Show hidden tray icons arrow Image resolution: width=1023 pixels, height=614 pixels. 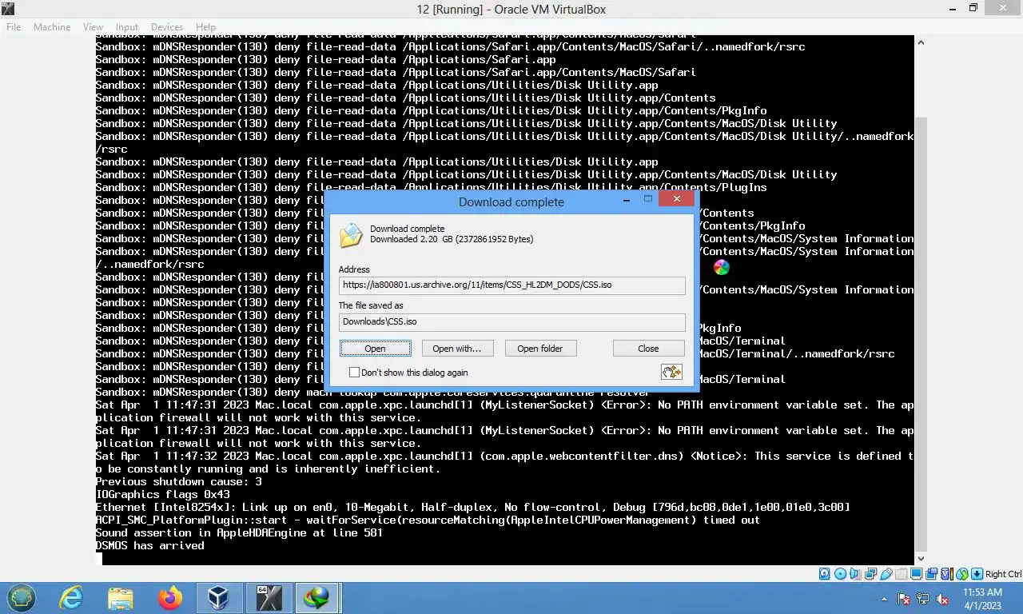click(x=884, y=599)
